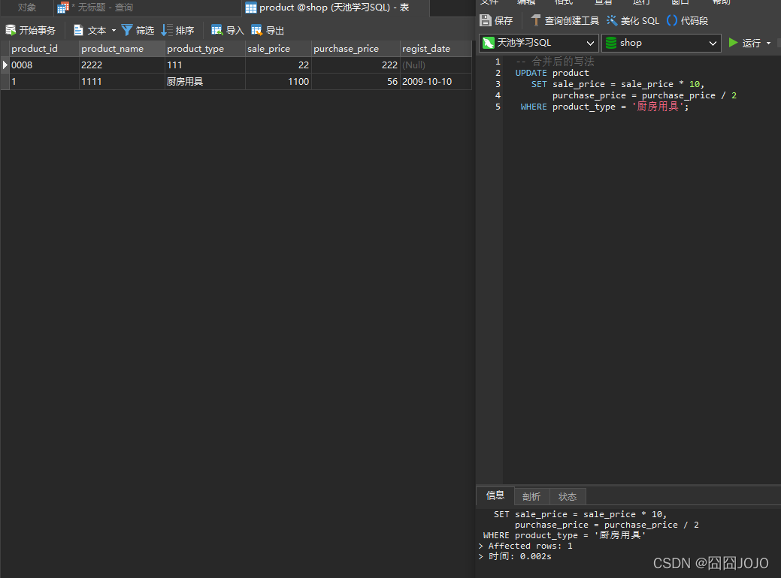Select the sale_price cell 22
The height and width of the screenshot is (578, 781).
coord(278,65)
